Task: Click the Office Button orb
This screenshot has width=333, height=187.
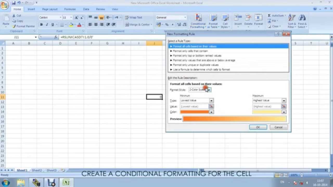Action: click(x=5, y=5)
